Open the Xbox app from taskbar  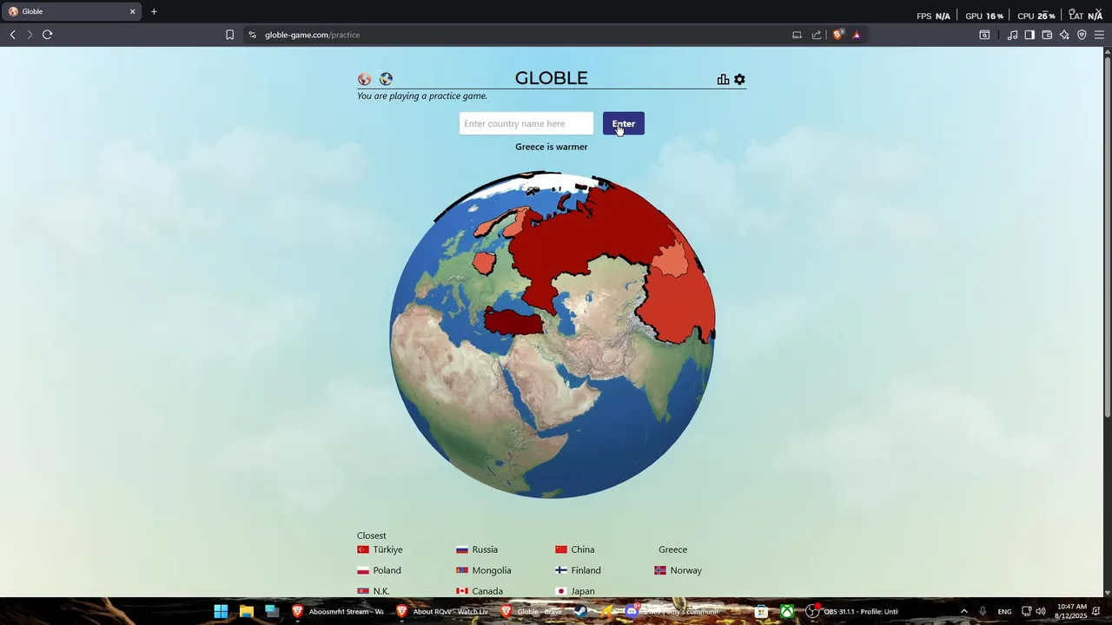tap(787, 611)
